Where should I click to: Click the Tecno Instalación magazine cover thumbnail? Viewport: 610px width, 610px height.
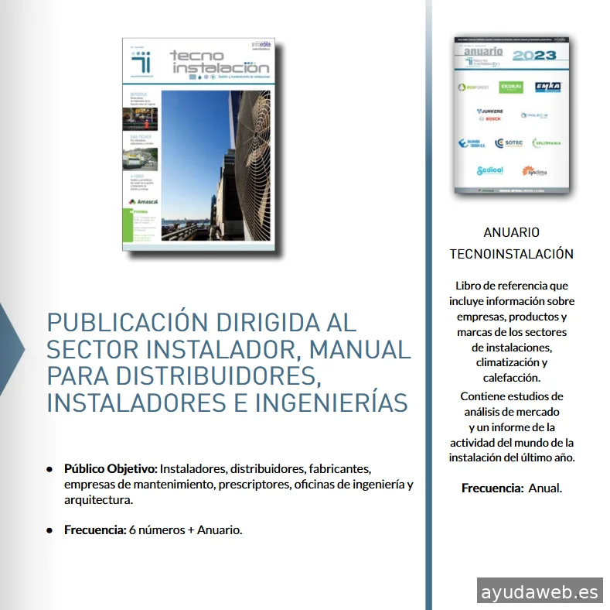point(199,145)
